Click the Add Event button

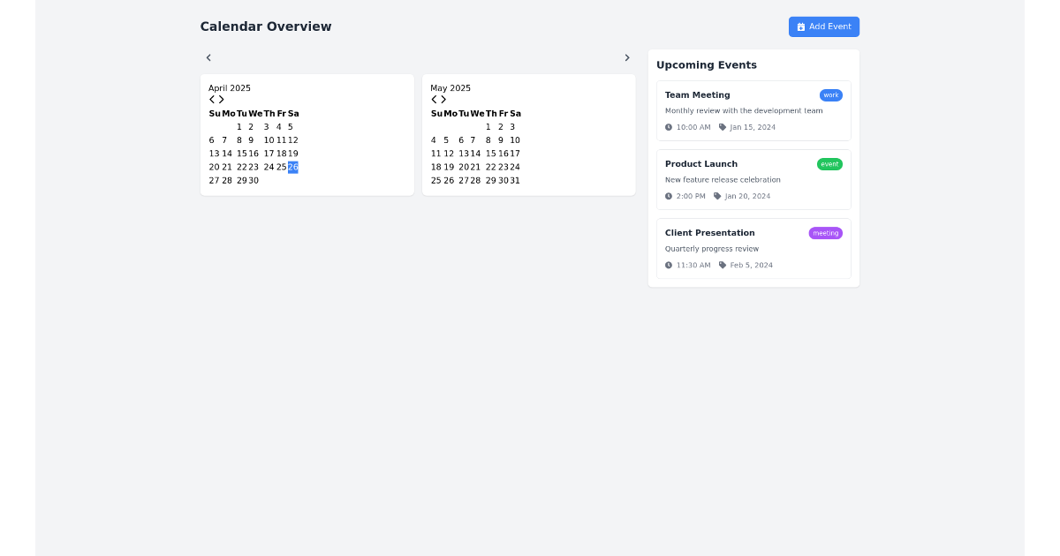coord(823,26)
